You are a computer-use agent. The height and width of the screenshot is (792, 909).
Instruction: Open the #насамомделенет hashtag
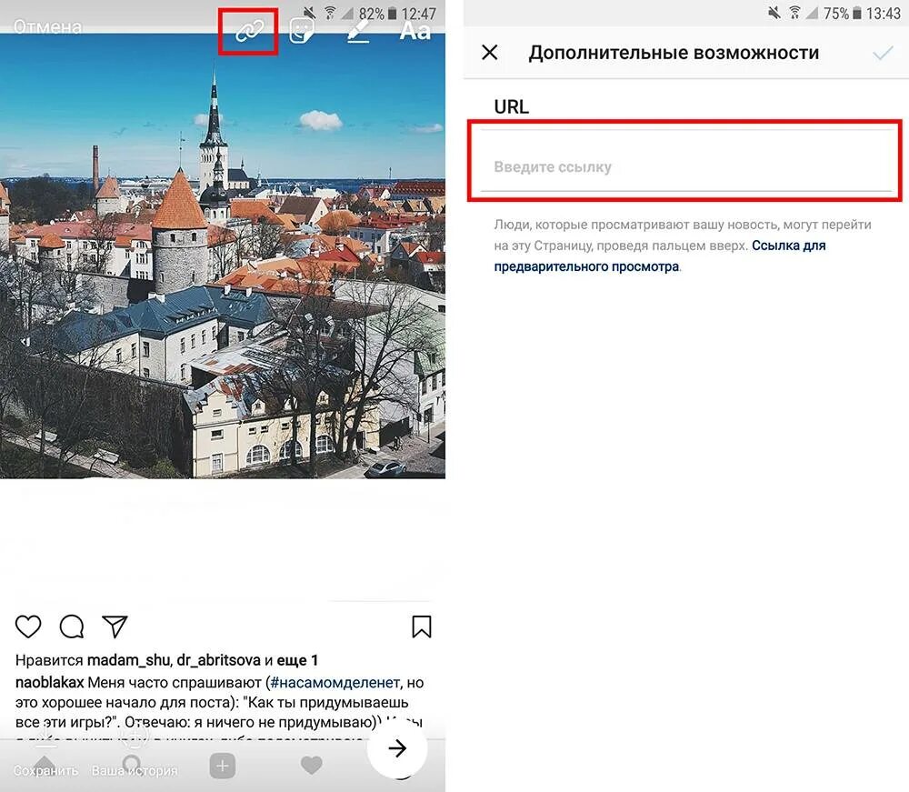coord(335,682)
